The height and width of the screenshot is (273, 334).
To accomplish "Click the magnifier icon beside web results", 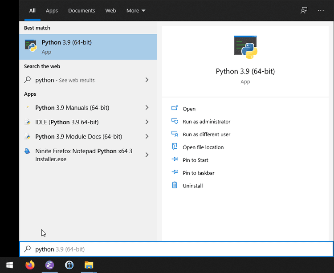I will (x=28, y=80).
